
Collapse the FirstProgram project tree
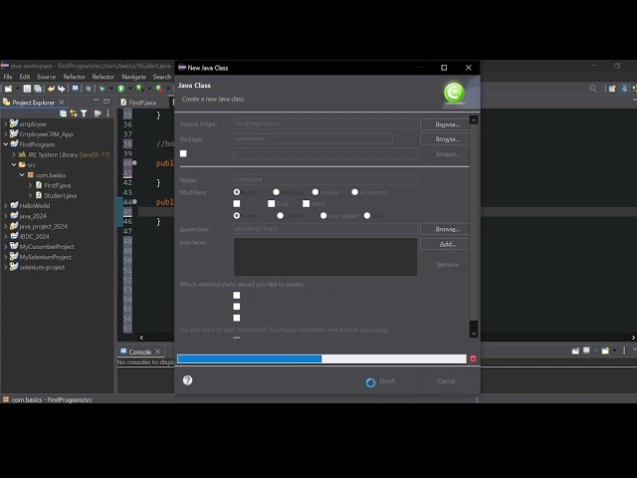tap(6, 144)
